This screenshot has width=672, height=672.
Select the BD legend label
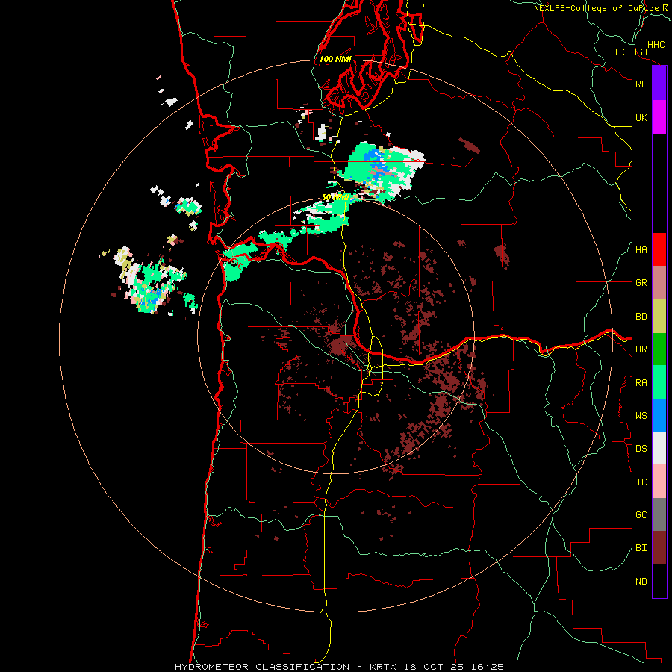pos(641,317)
